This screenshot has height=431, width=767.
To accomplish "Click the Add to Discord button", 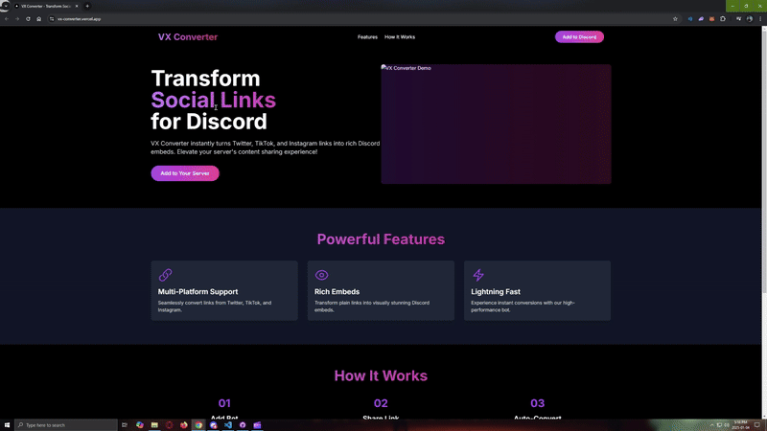I will click(579, 37).
